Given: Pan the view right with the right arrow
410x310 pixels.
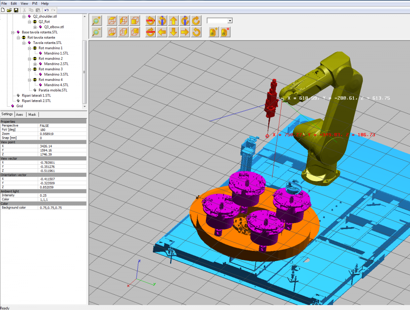Looking at the screenshot, I should point(185,32).
